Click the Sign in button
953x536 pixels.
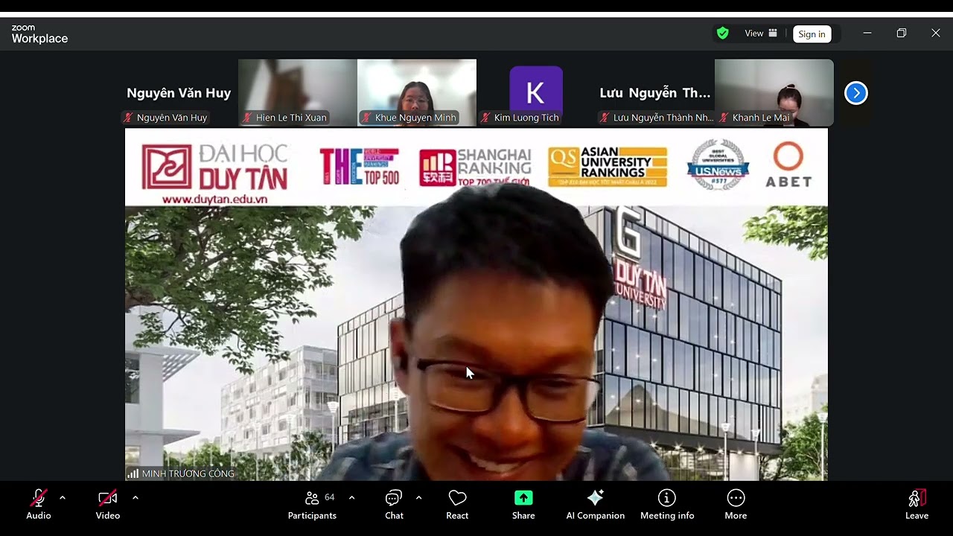click(812, 33)
